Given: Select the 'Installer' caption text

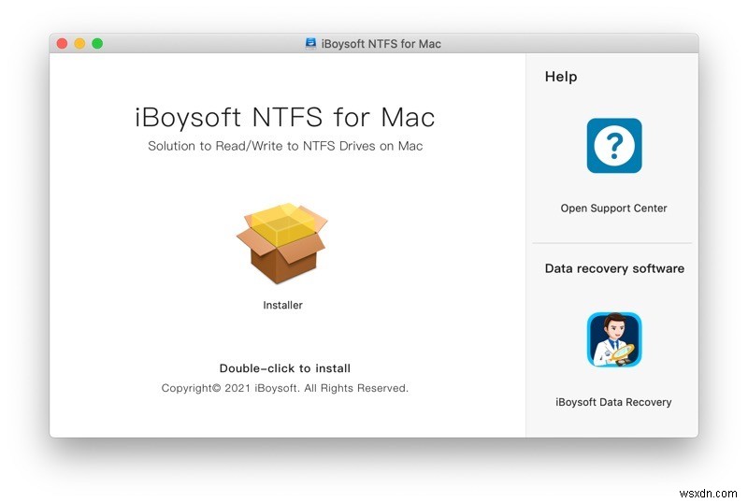Looking at the screenshot, I should pyautogui.click(x=282, y=305).
